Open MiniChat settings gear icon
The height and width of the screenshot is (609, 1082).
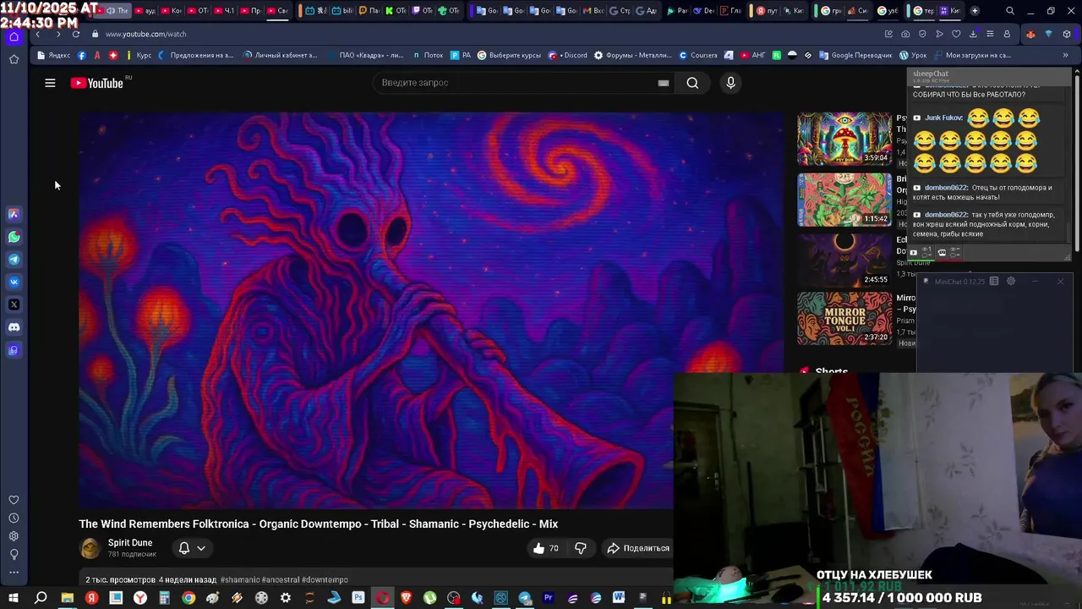(1011, 281)
